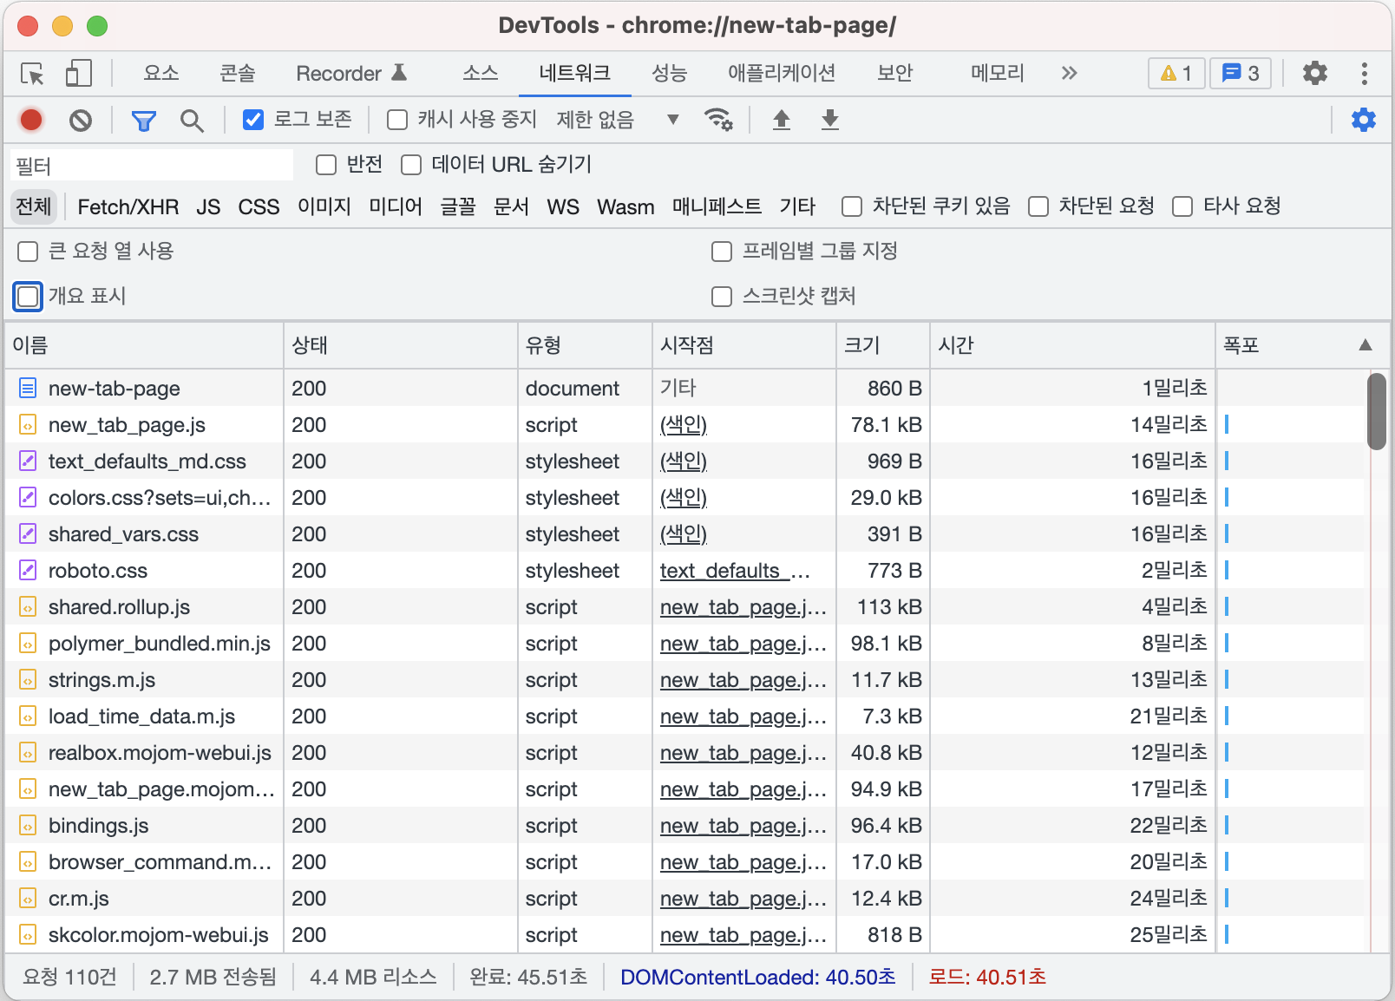Filter requests by JS type
1395x1001 pixels.
208,206
